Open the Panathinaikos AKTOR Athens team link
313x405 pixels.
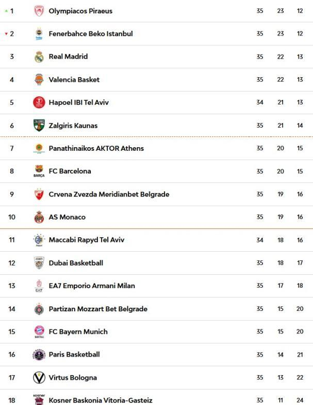coord(96,148)
